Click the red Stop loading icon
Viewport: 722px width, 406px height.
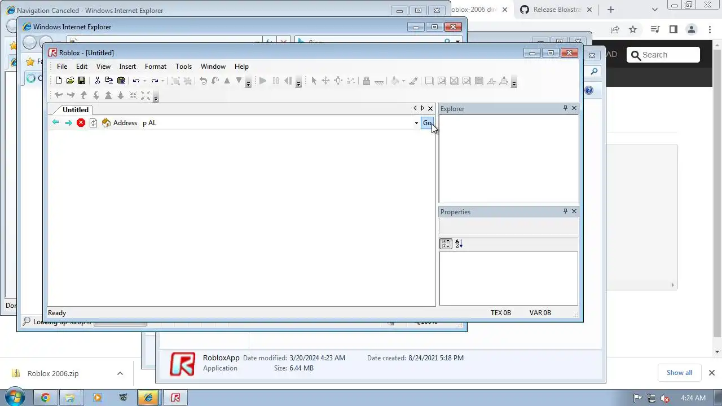click(x=81, y=123)
